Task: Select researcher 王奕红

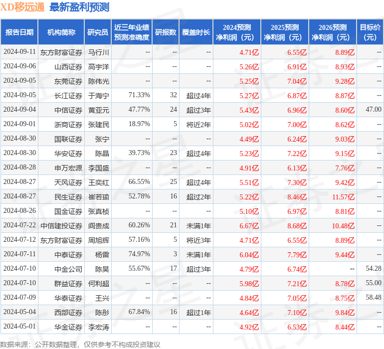Action: [x=99, y=182]
